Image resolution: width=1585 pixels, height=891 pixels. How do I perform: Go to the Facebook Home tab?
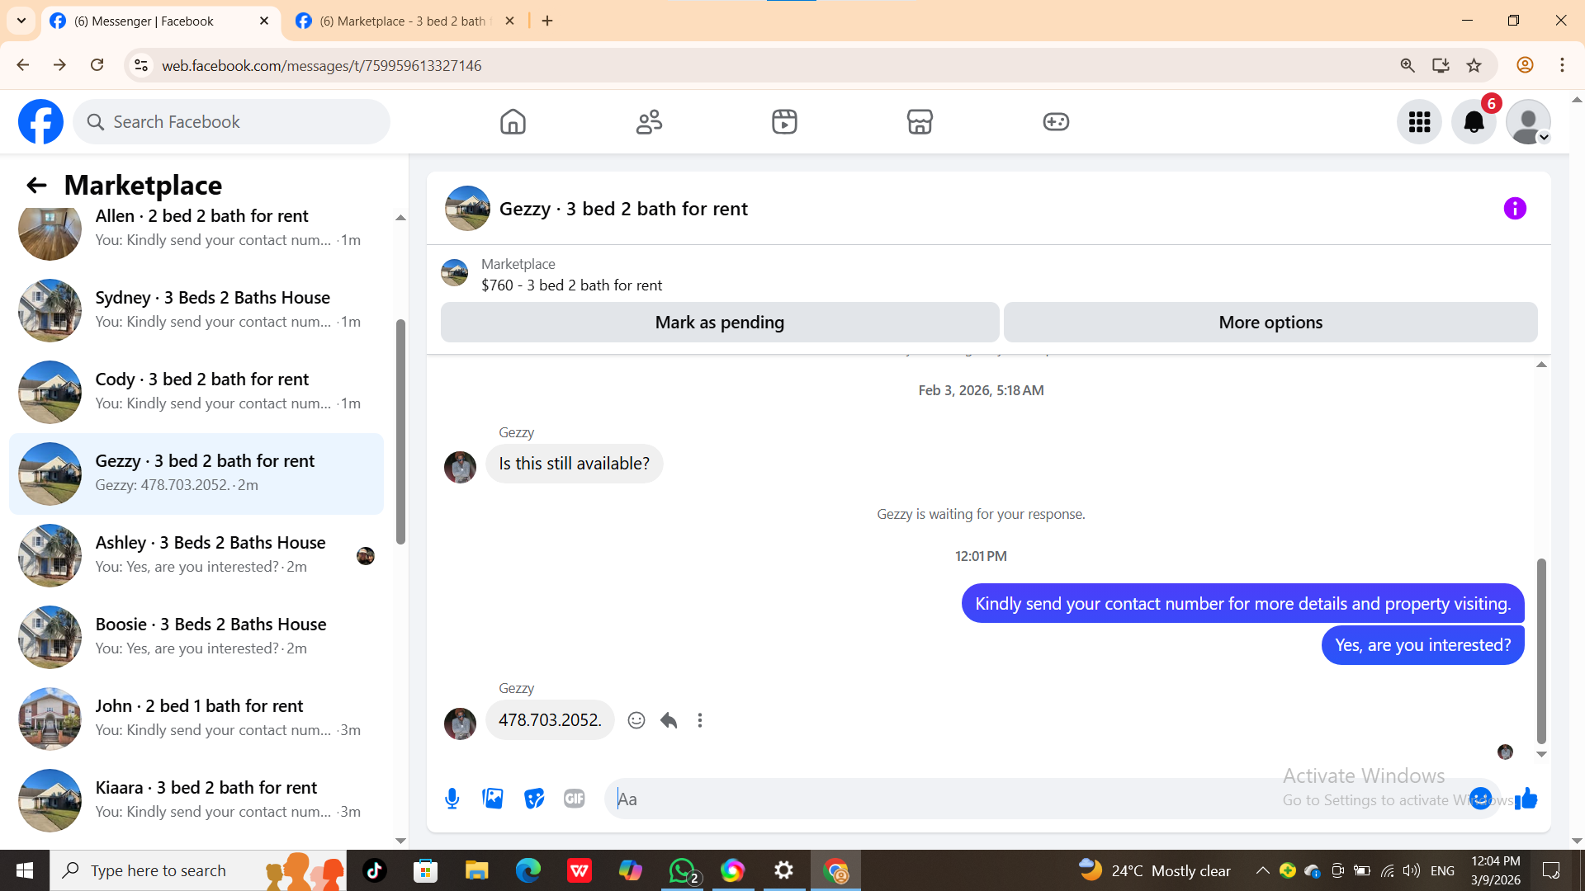click(x=513, y=122)
